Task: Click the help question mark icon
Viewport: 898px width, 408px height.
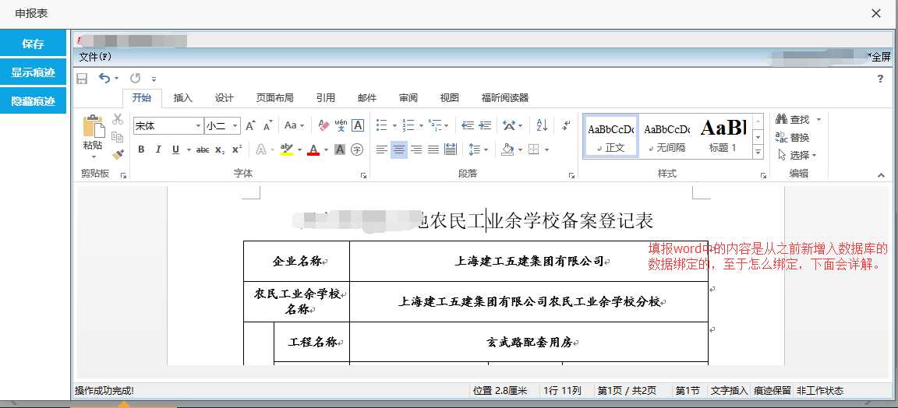Action: pos(880,79)
